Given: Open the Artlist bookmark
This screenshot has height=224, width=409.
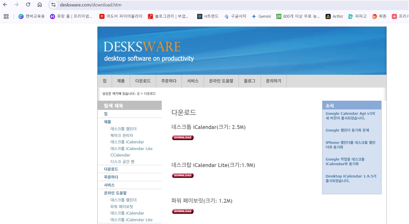Looking at the screenshot, I should click(x=334, y=16).
